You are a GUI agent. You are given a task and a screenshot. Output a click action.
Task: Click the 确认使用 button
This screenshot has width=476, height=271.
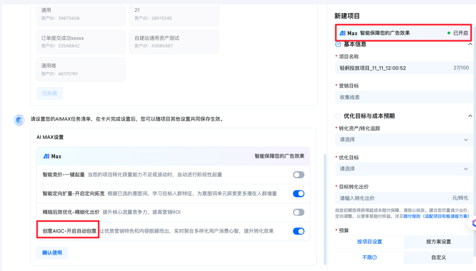52,253
